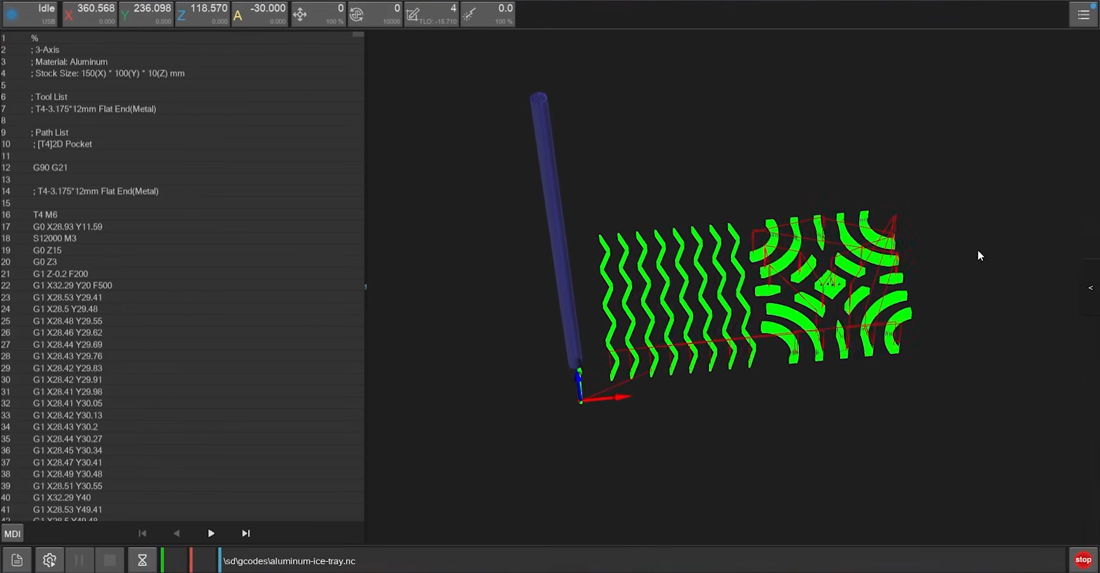
Task: Open the file browser icon in bottom bar
Action: (x=17, y=560)
